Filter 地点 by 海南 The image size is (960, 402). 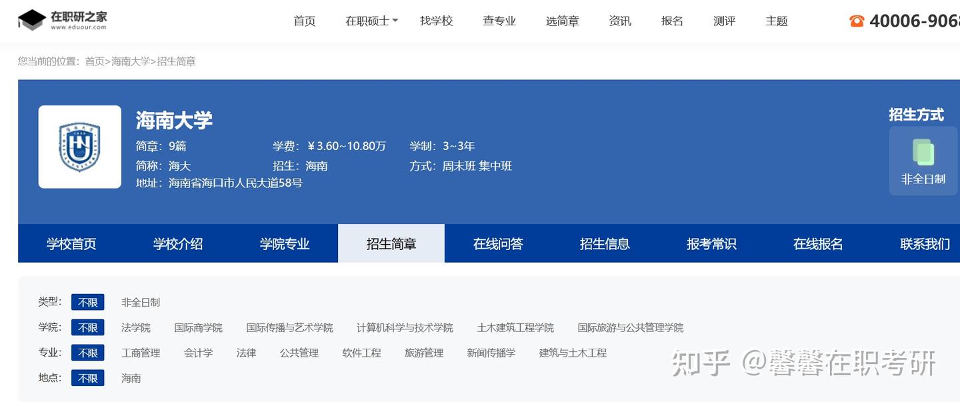131,378
